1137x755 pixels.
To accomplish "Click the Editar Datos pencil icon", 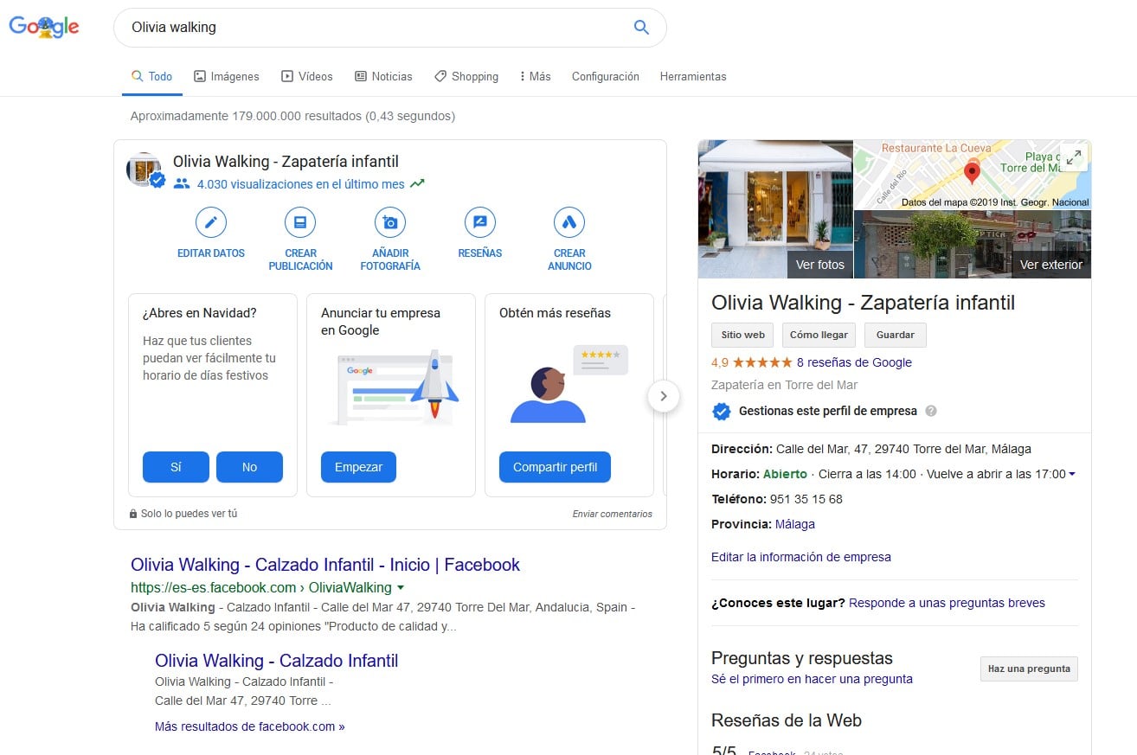I will (211, 222).
